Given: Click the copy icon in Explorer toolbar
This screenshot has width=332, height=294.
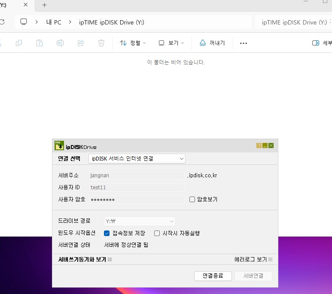Looking at the screenshot, I should pos(19,43).
